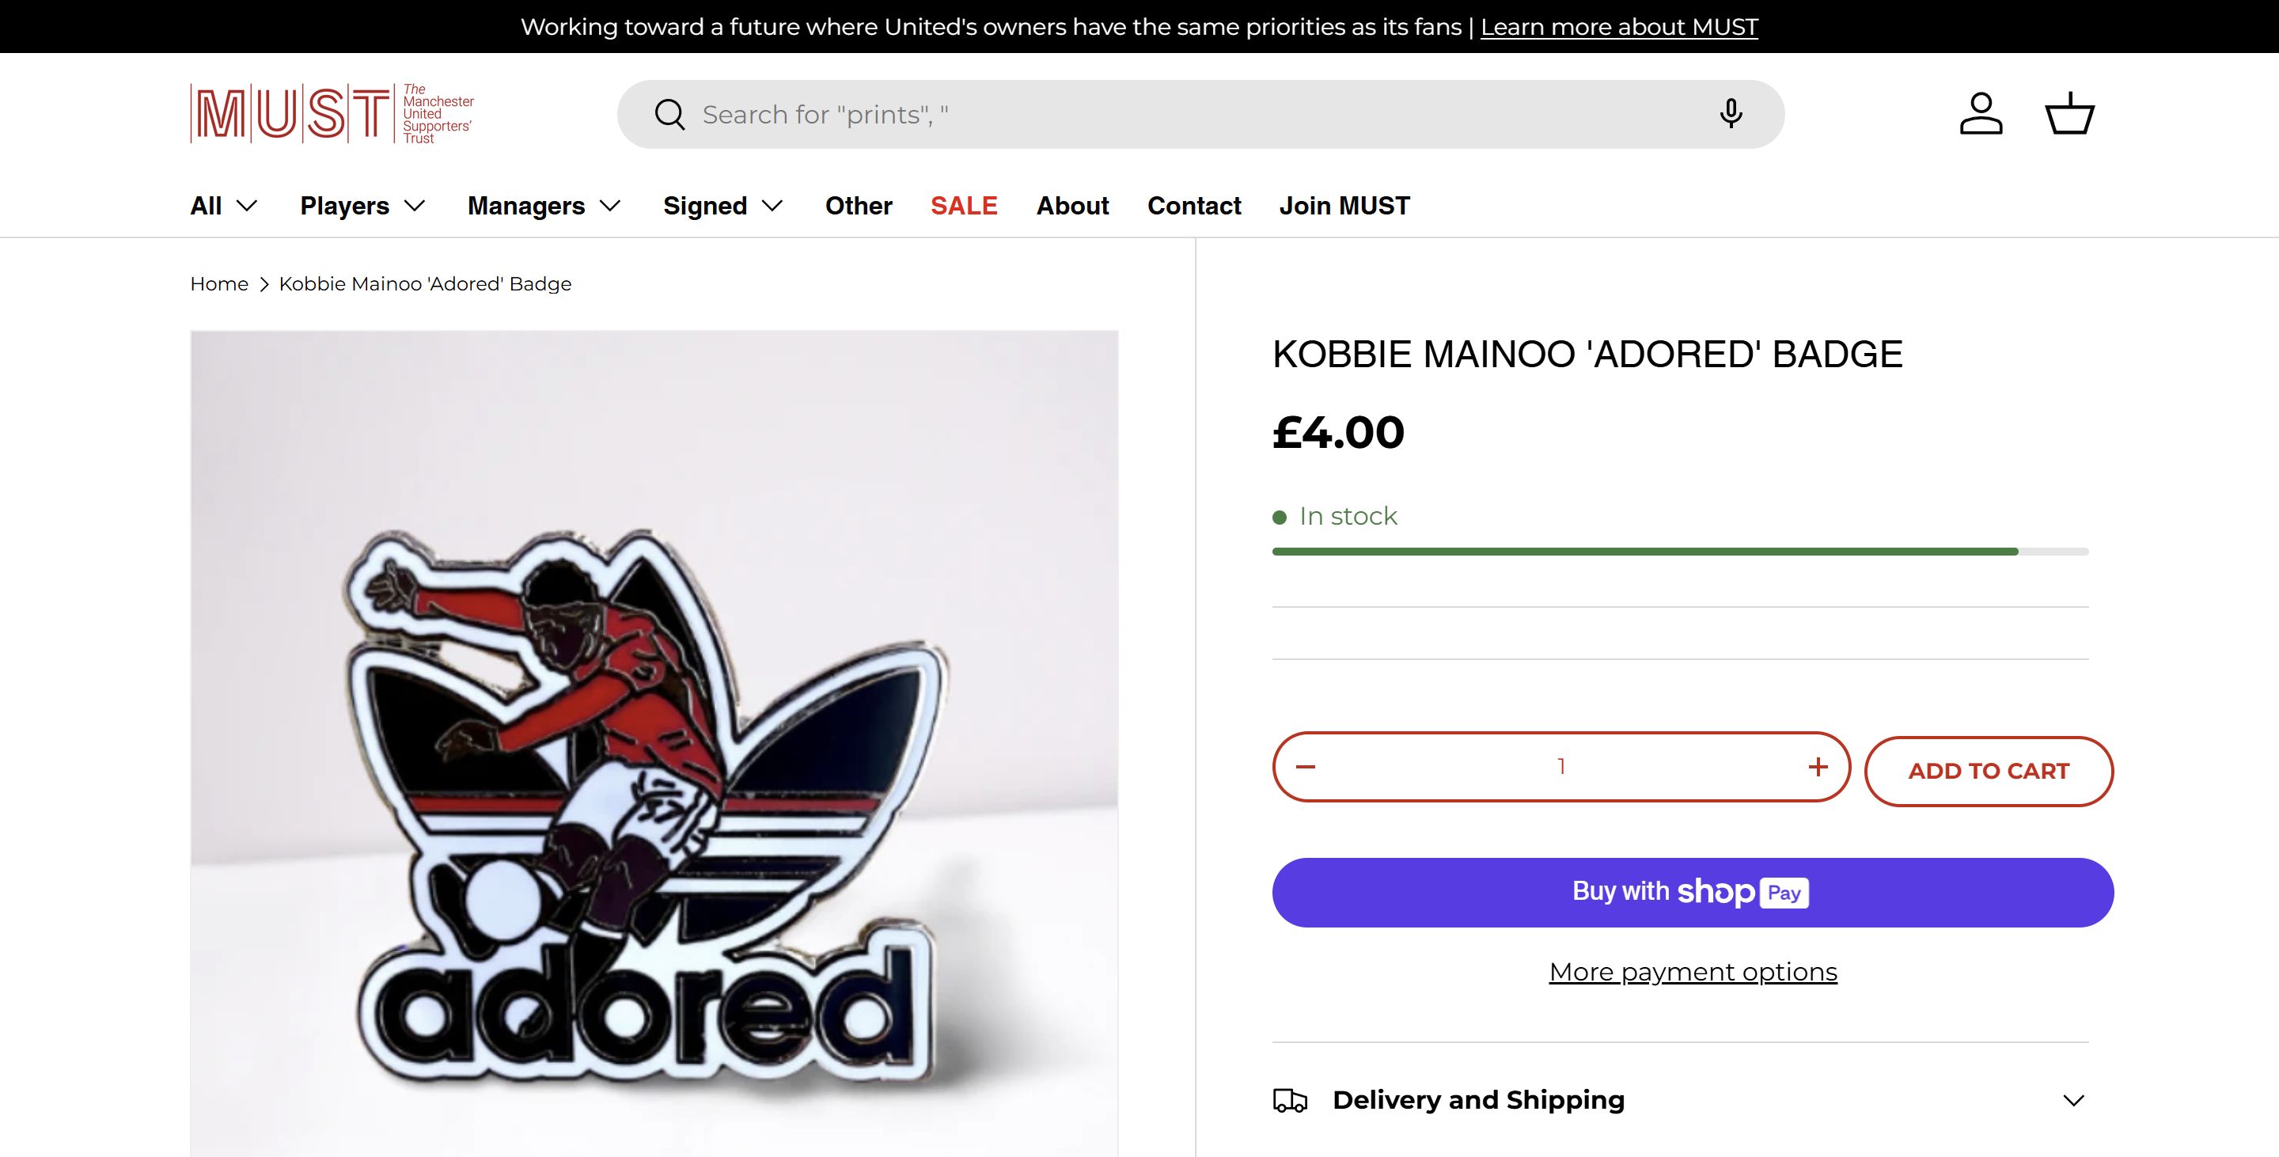Click the delivery truck icon
The image size is (2279, 1157).
(1290, 1100)
